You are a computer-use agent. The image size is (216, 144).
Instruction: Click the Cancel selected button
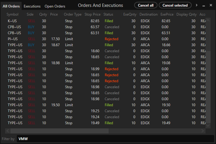click(175, 5)
